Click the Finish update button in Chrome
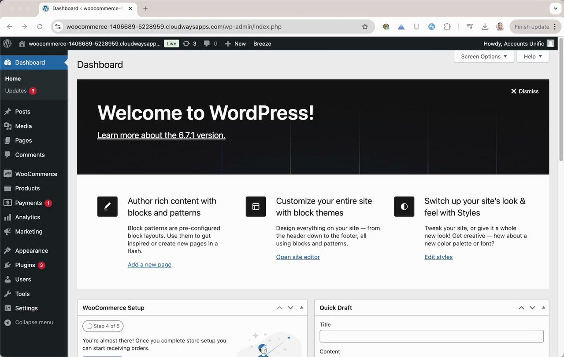 click(535, 27)
